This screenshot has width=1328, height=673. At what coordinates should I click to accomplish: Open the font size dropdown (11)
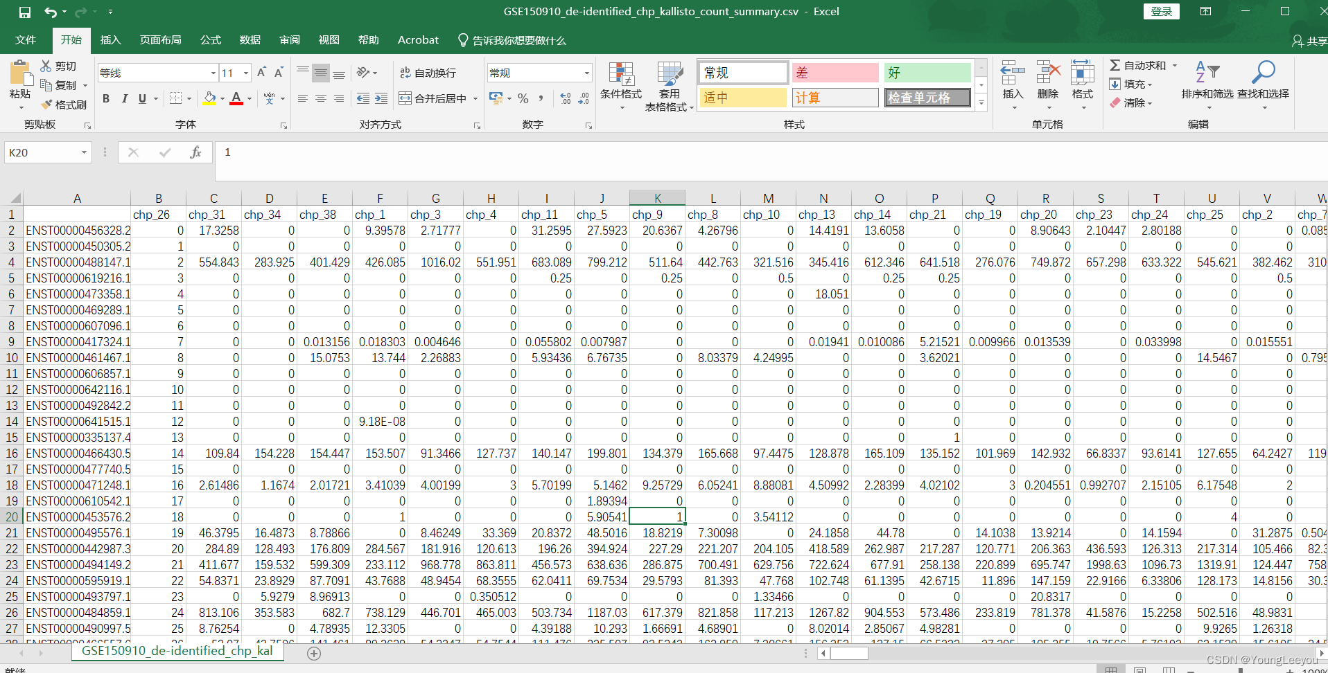click(x=246, y=73)
